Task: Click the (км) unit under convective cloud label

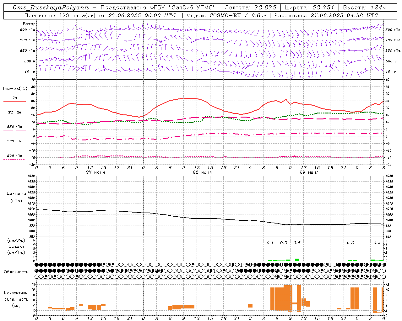Action: [16, 305]
